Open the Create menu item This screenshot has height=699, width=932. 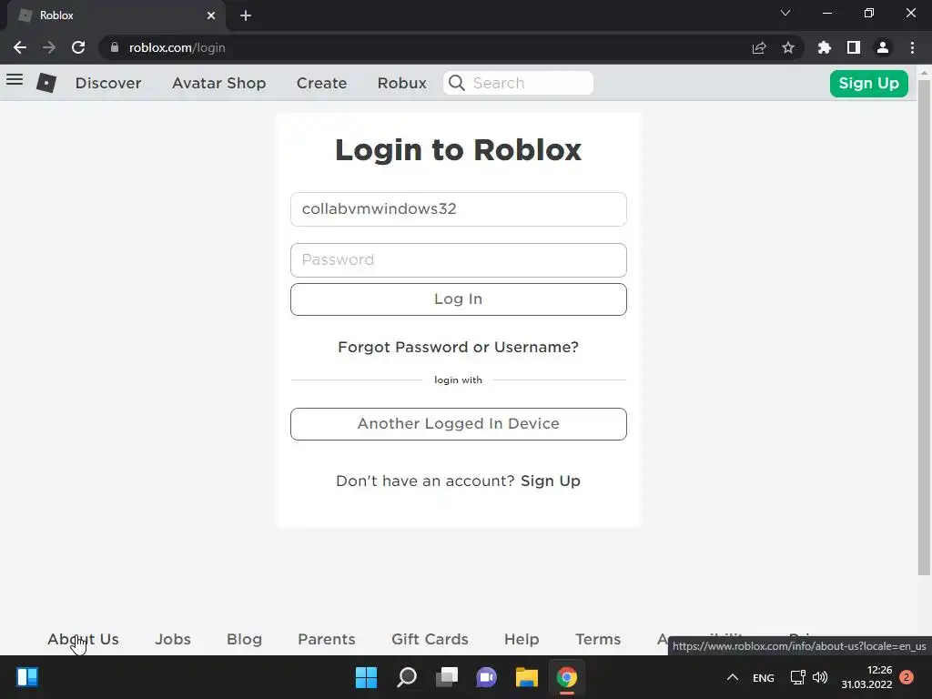pyautogui.click(x=321, y=83)
